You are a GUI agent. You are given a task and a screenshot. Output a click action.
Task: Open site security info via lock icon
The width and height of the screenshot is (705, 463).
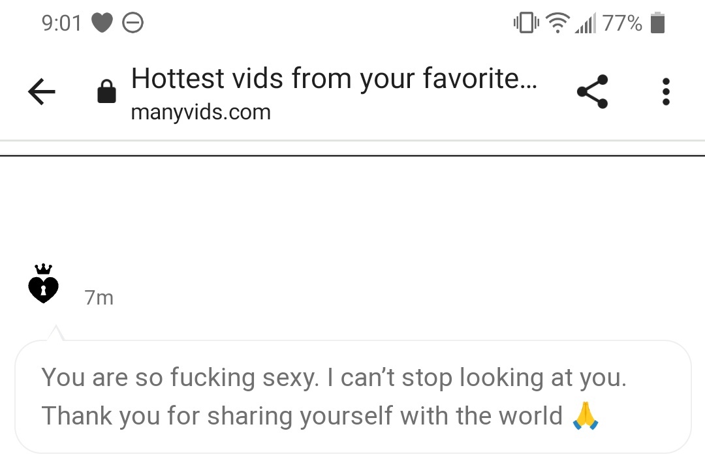106,91
